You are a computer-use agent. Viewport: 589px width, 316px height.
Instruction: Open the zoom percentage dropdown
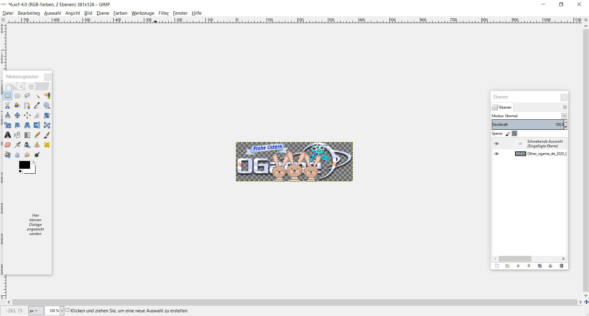click(62, 311)
